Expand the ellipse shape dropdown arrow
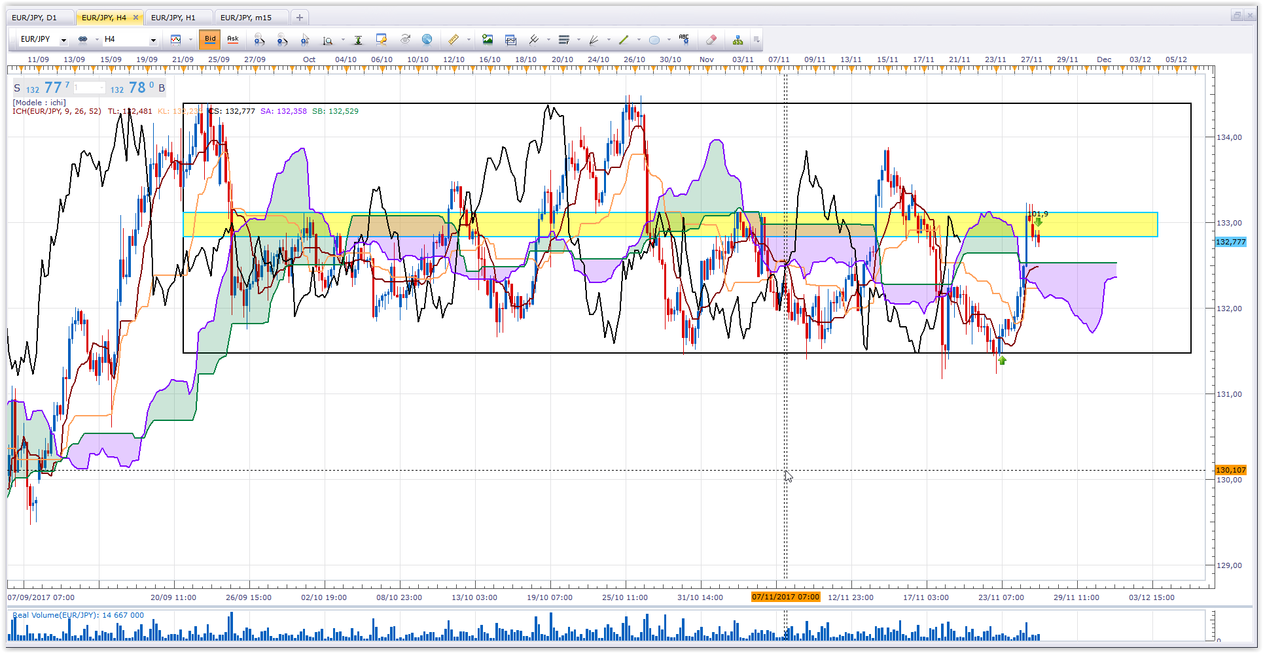1263x653 pixels. (x=669, y=40)
